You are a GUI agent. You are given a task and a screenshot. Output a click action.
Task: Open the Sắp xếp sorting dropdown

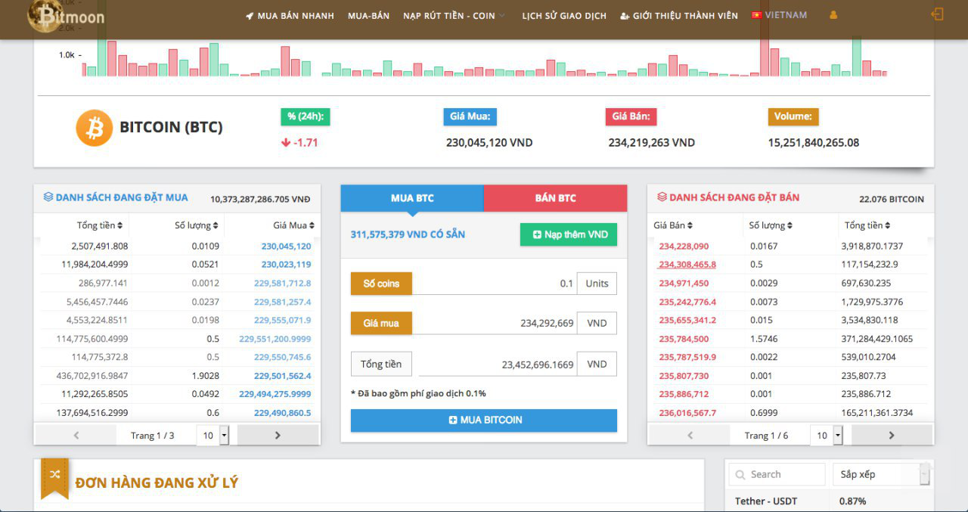click(x=882, y=475)
